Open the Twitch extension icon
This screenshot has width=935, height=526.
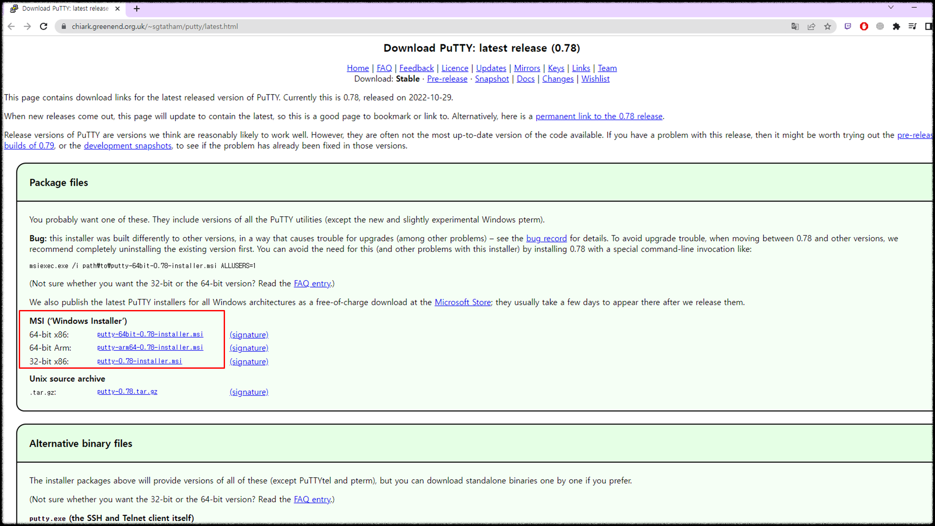coord(847,27)
